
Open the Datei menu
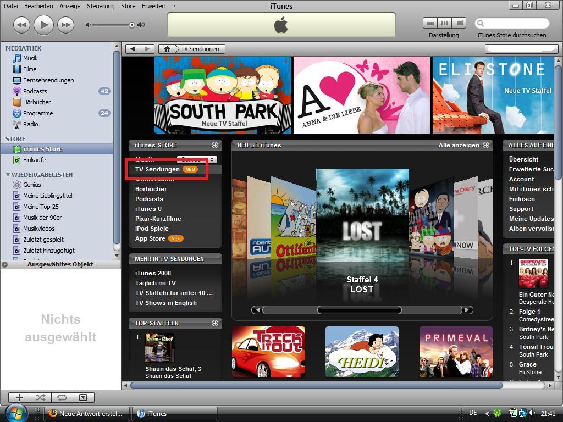coord(11,6)
